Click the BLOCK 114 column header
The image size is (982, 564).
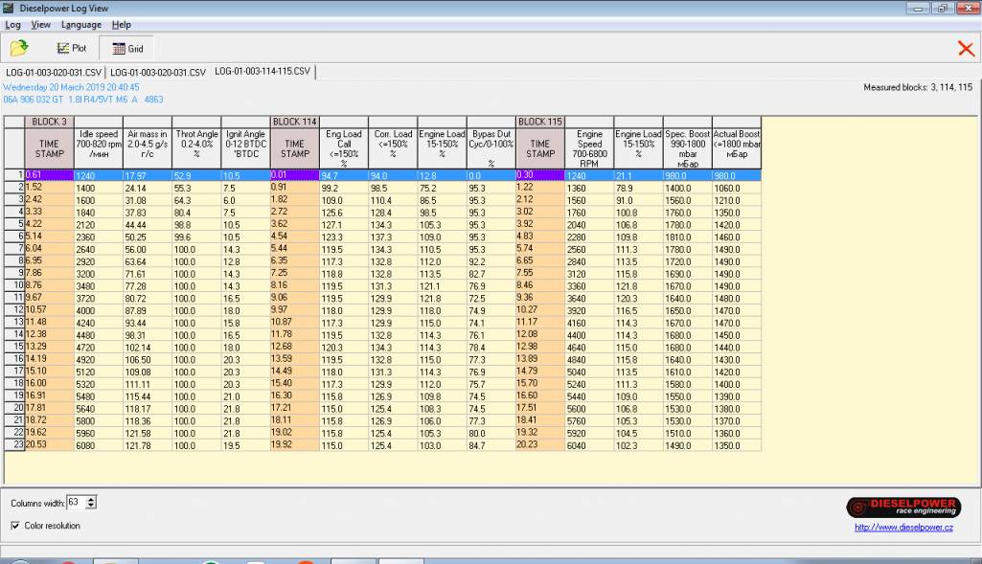(x=294, y=122)
